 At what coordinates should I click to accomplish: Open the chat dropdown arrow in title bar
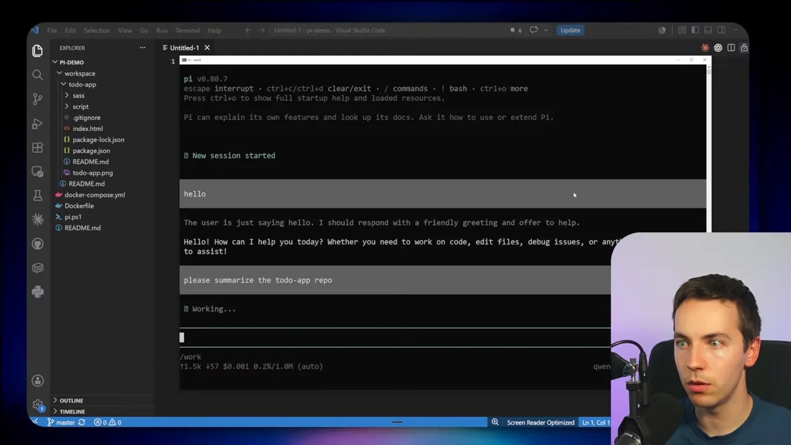tap(546, 30)
